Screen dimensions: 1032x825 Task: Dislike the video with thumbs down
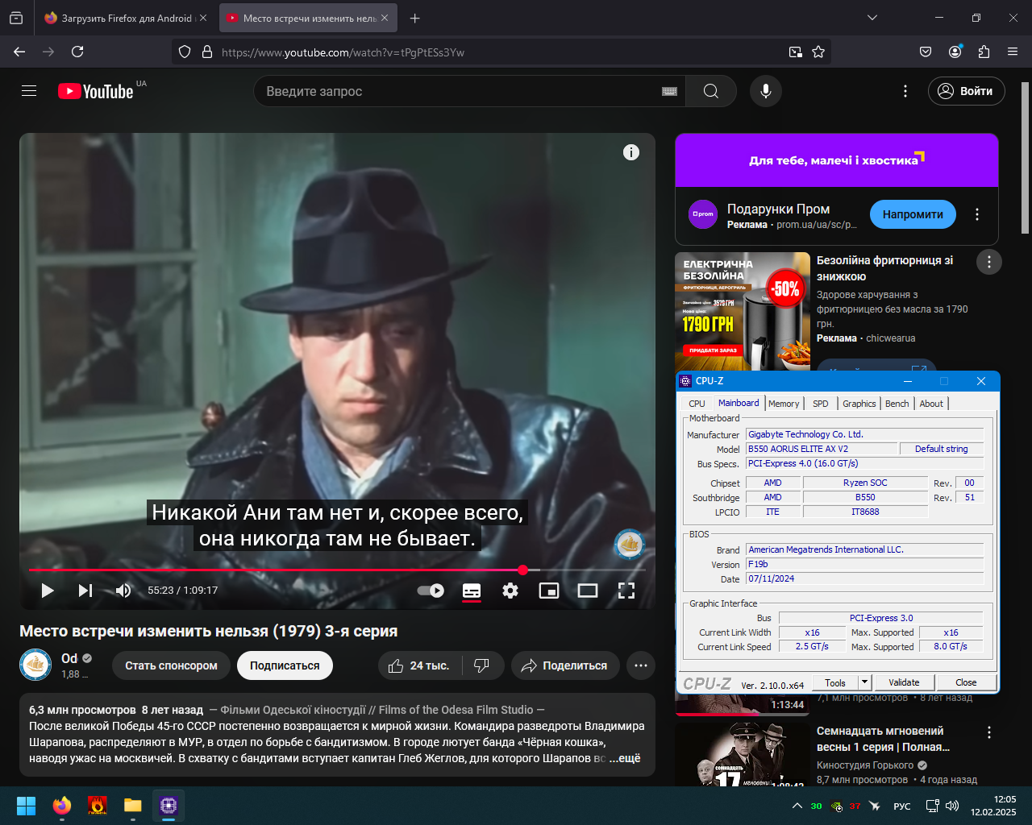(482, 665)
